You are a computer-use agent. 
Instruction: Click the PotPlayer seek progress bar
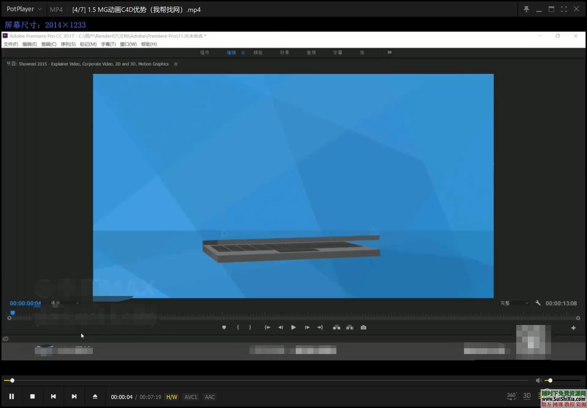pos(261,380)
